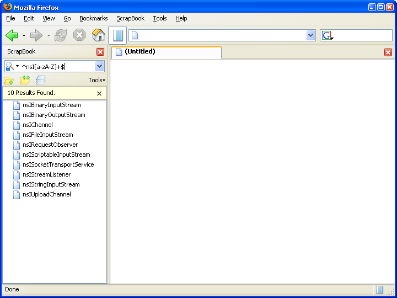Select the (Untitled) tab
Screen dimensions: 397x298
point(165,52)
